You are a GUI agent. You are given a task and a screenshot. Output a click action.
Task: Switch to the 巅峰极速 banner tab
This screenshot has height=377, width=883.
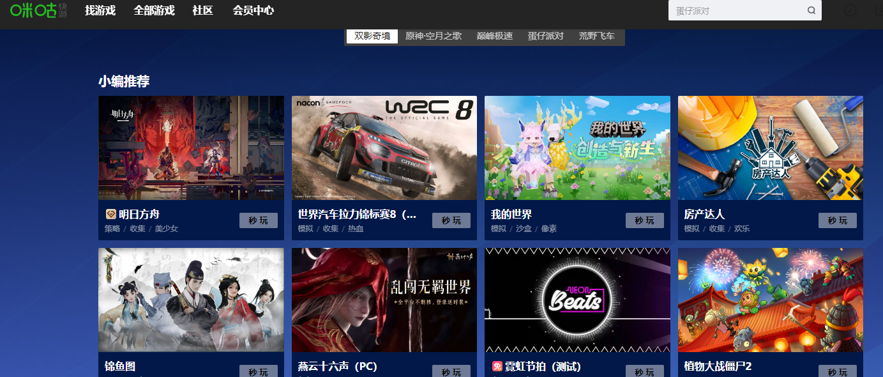click(494, 36)
